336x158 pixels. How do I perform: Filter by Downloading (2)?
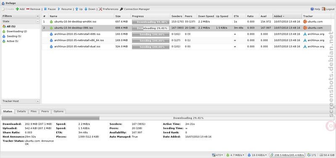21,31
